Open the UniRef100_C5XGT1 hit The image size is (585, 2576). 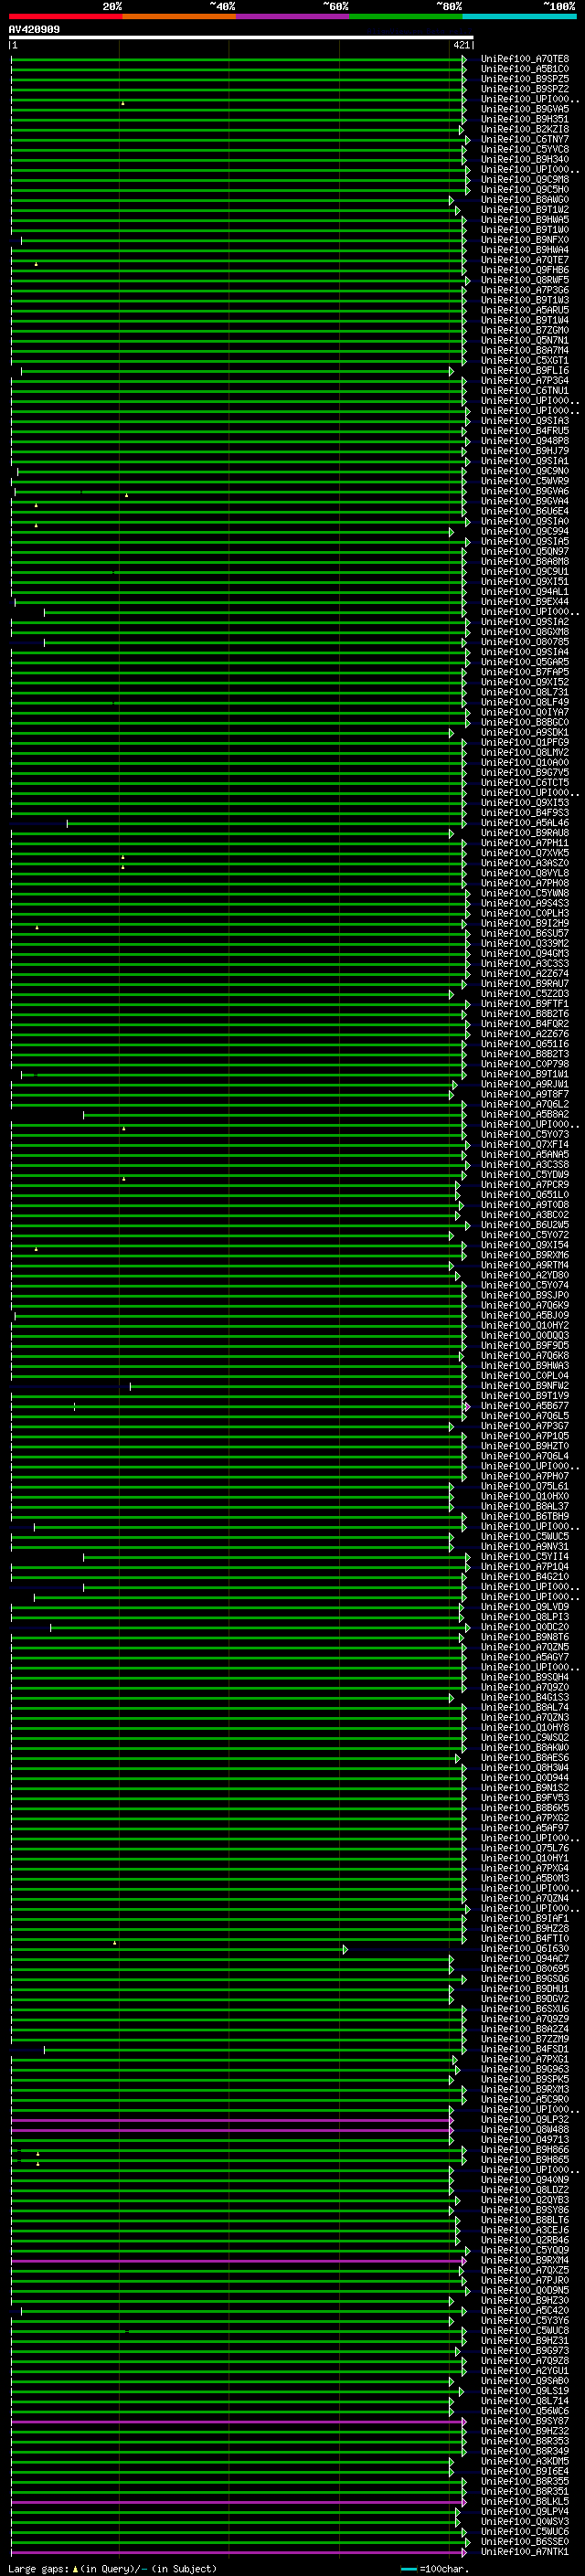click(x=524, y=361)
